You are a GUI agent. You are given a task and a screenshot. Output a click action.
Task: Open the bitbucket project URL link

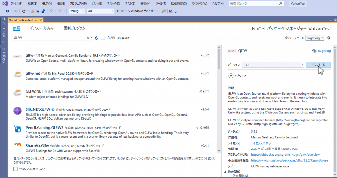[x=285, y=155]
